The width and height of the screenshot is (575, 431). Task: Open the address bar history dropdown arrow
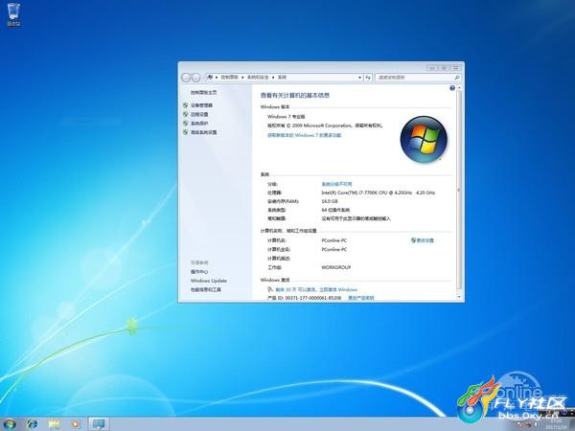tap(359, 78)
